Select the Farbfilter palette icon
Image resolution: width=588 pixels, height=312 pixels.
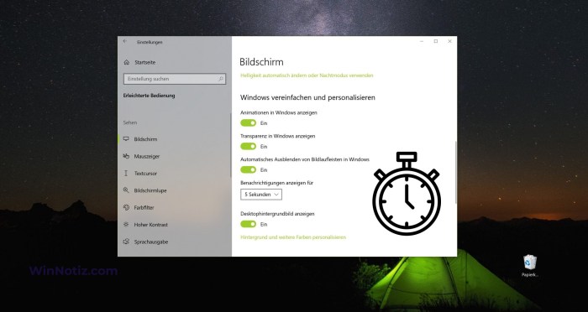(x=126, y=207)
